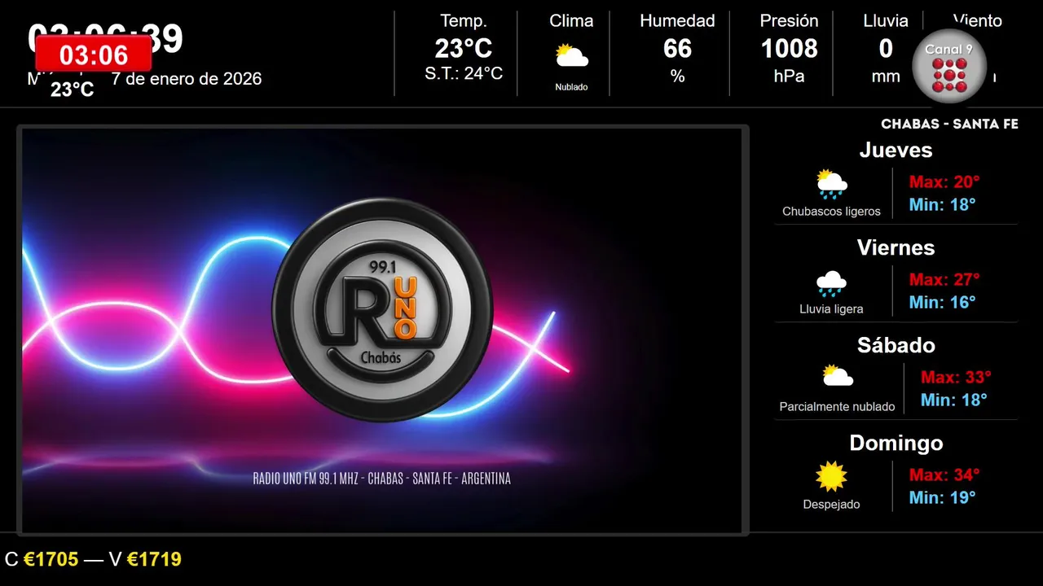Viewport: 1043px width, 586px height.
Task: Select the Domingo forecast heading
Action: 896,443
